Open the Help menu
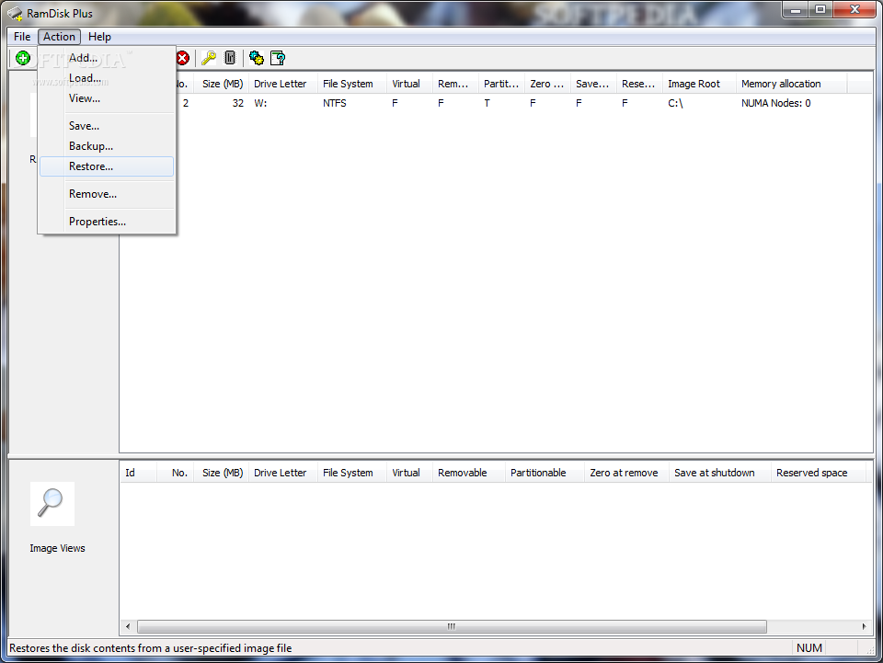The image size is (883, 663). [99, 37]
